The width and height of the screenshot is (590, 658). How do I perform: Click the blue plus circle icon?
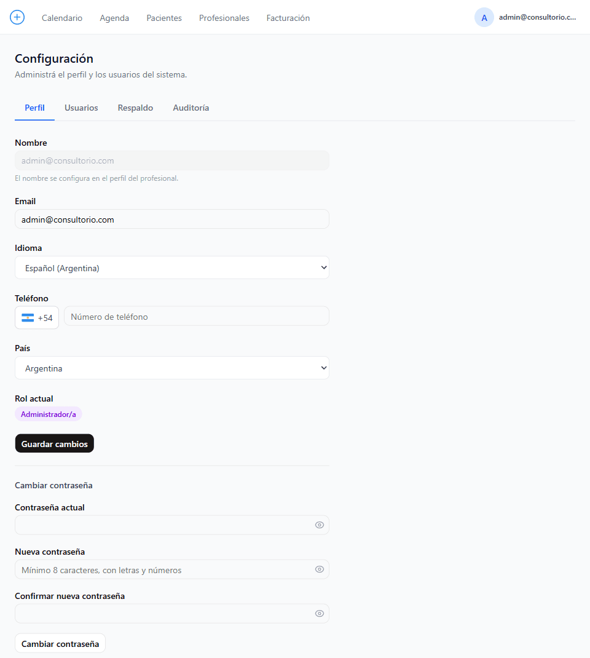[x=17, y=17]
